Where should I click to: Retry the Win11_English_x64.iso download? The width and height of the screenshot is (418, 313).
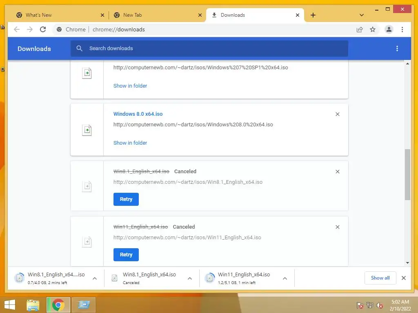126,255
